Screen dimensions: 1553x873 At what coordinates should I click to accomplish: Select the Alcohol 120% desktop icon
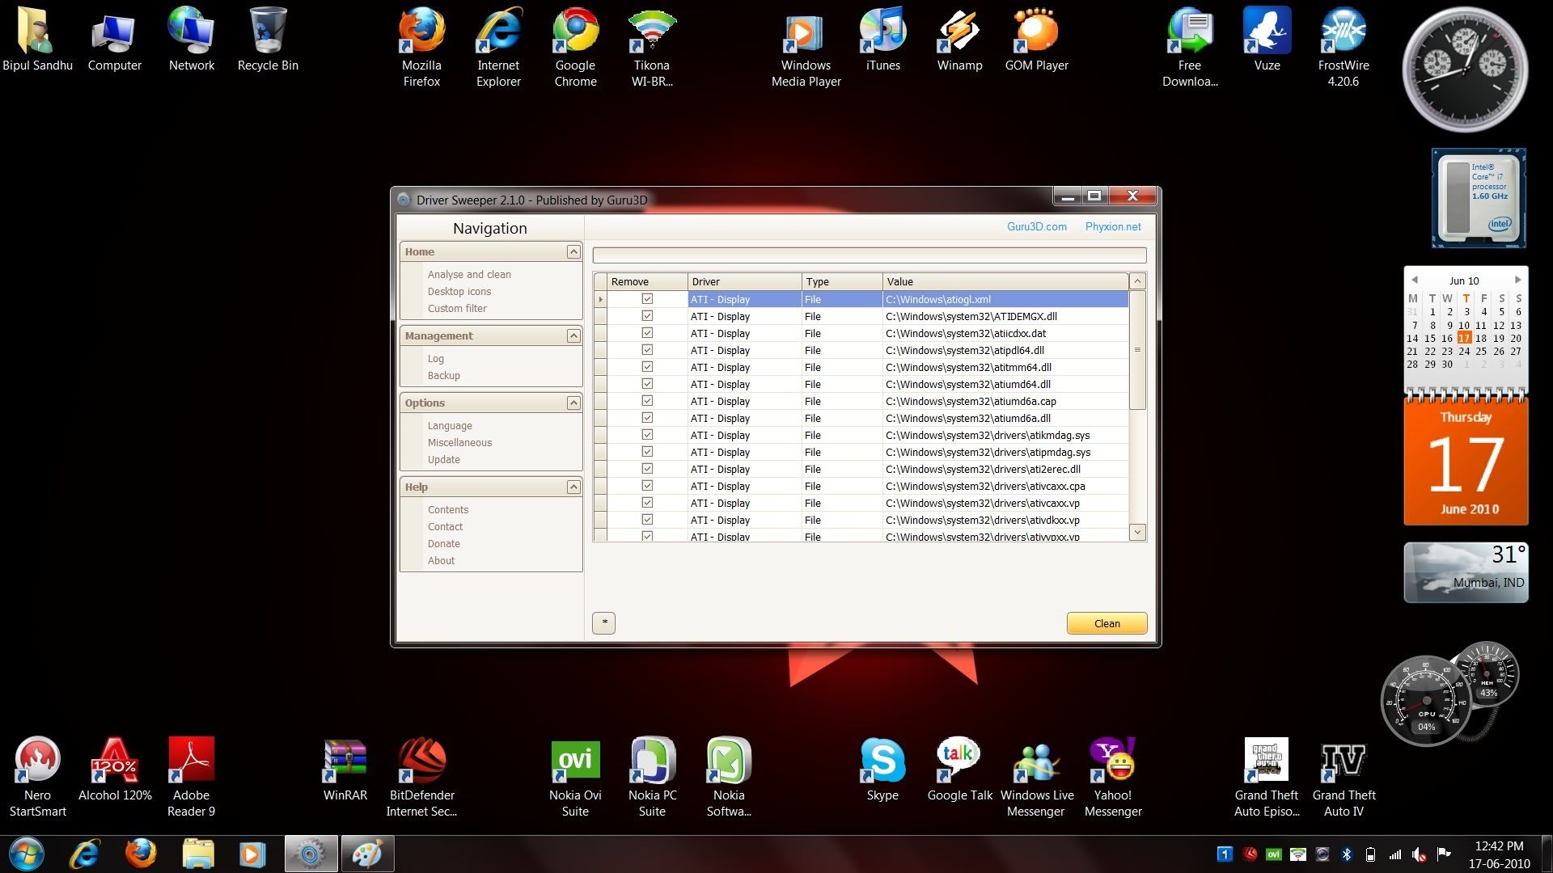115,770
